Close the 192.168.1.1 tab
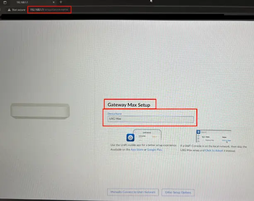This screenshot has height=201, width=254. tap(53, 2)
